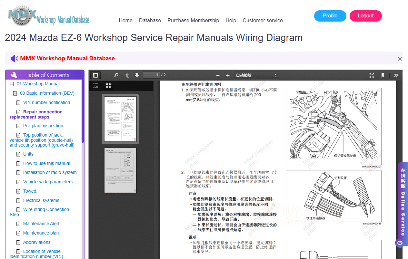Image resolution: width=408 pixels, height=259 pixels.
Task: Enter presentation fullscreen mode
Action: tap(372, 75)
